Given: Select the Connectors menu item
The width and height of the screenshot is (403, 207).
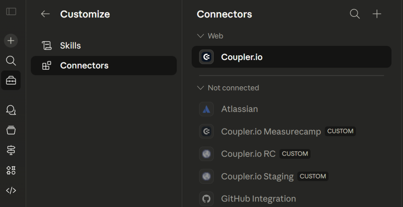Looking at the screenshot, I should tap(84, 65).
